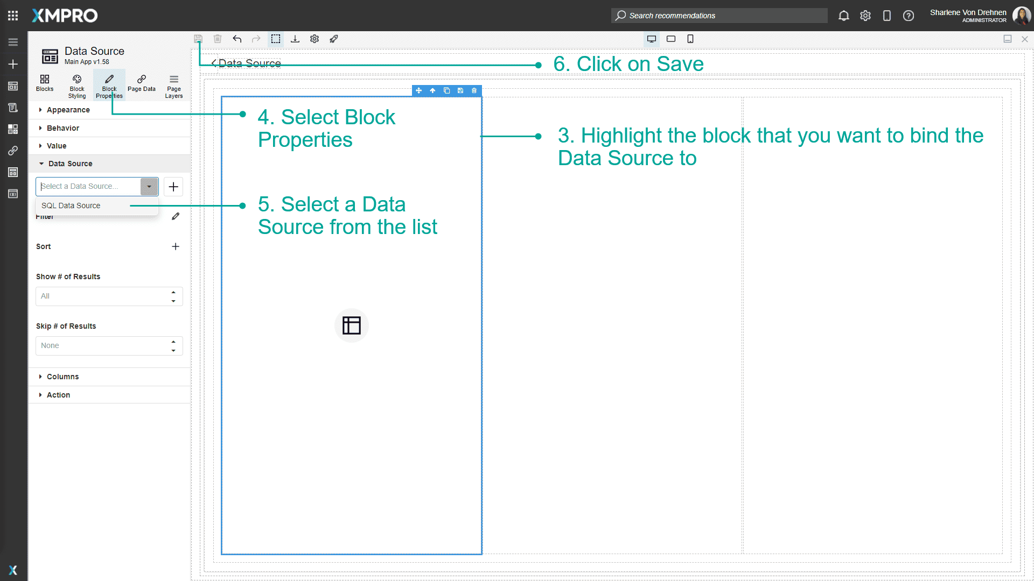Duplicate the selected block via its copy icon

pos(446,90)
